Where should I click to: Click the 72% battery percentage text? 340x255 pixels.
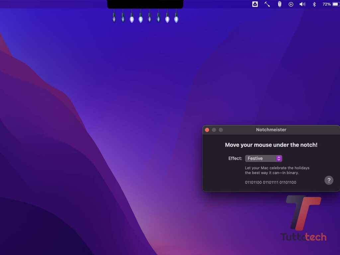[x=327, y=4]
